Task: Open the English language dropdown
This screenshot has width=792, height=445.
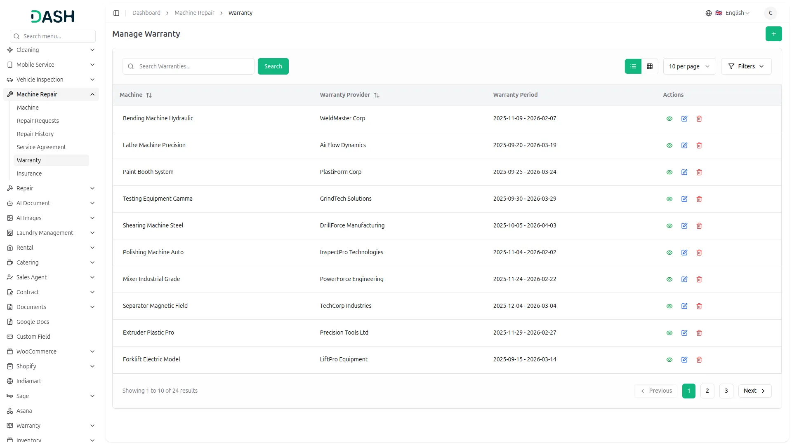Action: [735, 13]
